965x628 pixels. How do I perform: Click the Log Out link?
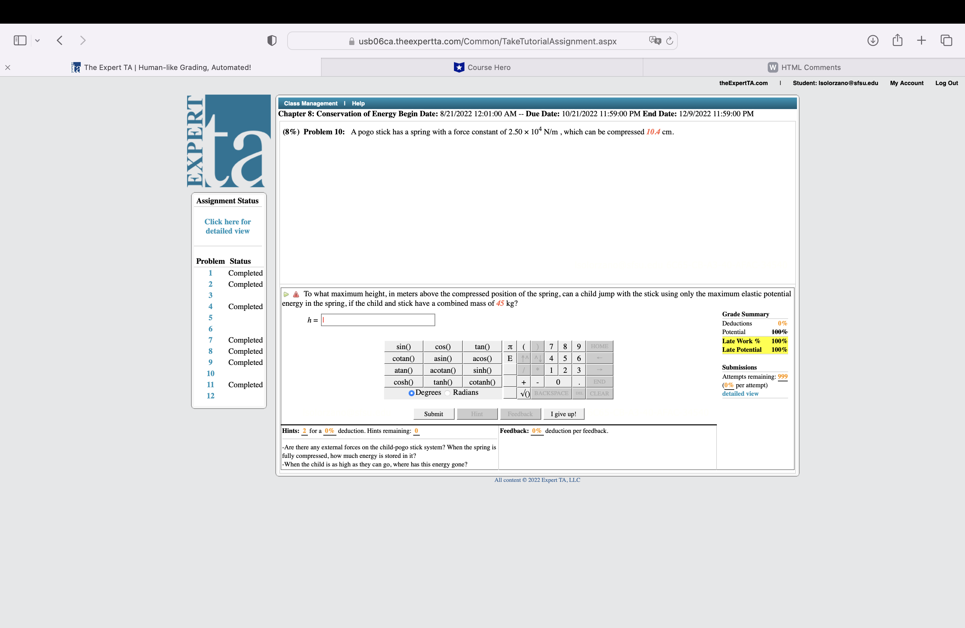pyautogui.click(x=946, y=83)
